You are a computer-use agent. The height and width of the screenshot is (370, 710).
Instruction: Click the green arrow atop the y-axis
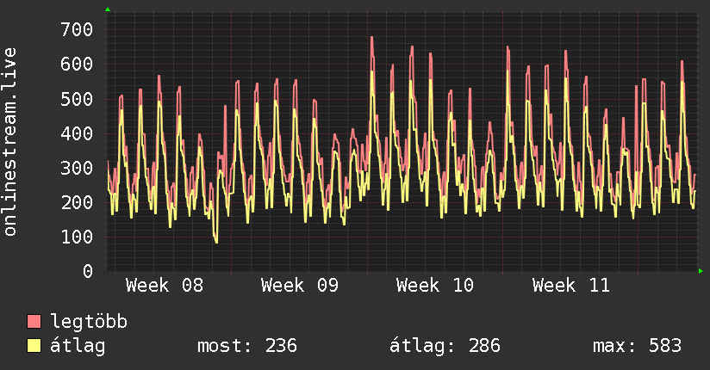(x=108, y=9)
